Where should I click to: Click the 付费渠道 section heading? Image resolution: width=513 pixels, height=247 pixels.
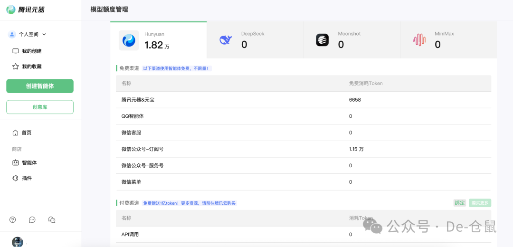tap(129, 203)
